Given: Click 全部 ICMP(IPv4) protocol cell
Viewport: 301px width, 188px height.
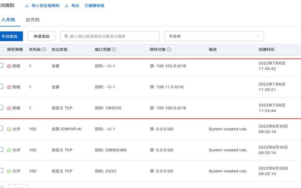Looking at the screenshot, I should (67, 129).
